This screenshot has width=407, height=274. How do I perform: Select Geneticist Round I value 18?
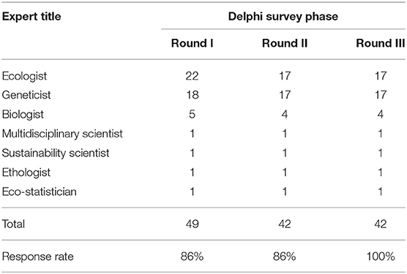pyautogui.click(x=193, y=95)
